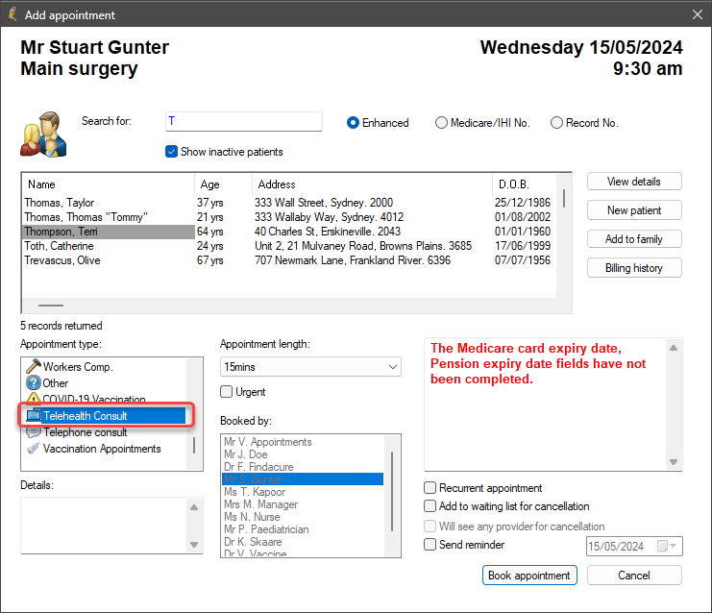This screenshot has width=712, height=613.
Task: Choose Ms N. Nurse in Booked by
Action: 303,517
